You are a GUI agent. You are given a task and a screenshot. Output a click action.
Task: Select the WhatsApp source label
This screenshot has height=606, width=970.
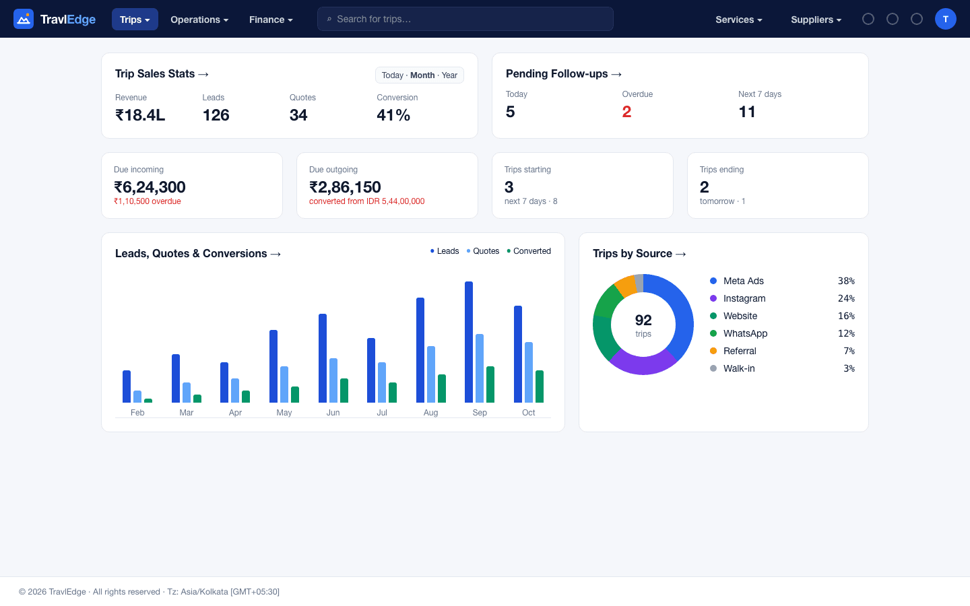coord(746,333)
